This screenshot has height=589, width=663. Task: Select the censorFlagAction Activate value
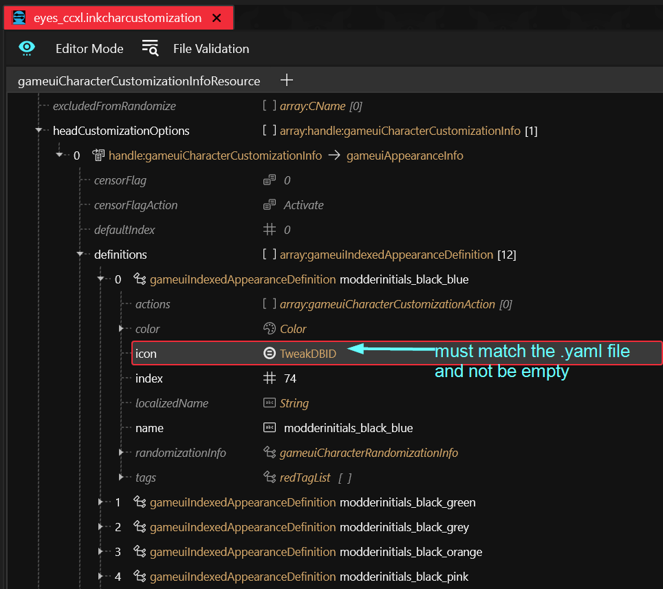point(303,205)
